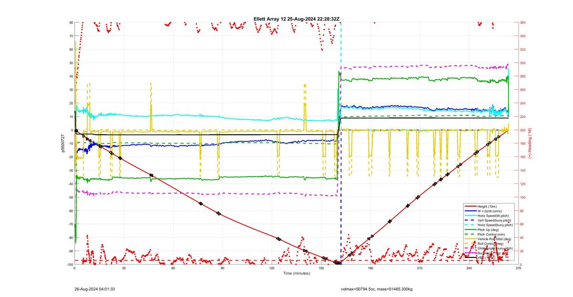Click the "120" tick on the time axis
Screen dimensions: 573x297
272,269
